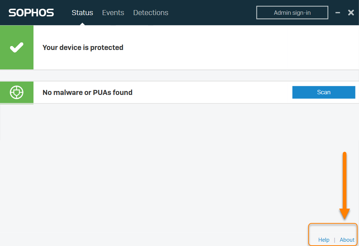This screenshot has width=359, height=246.
Task: Click empty header space left of Admin sign-in
Action: (212, 13)
